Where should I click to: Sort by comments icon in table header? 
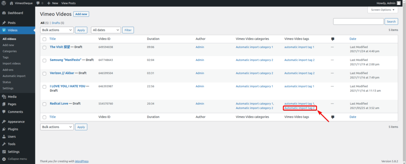coord(333,39)
